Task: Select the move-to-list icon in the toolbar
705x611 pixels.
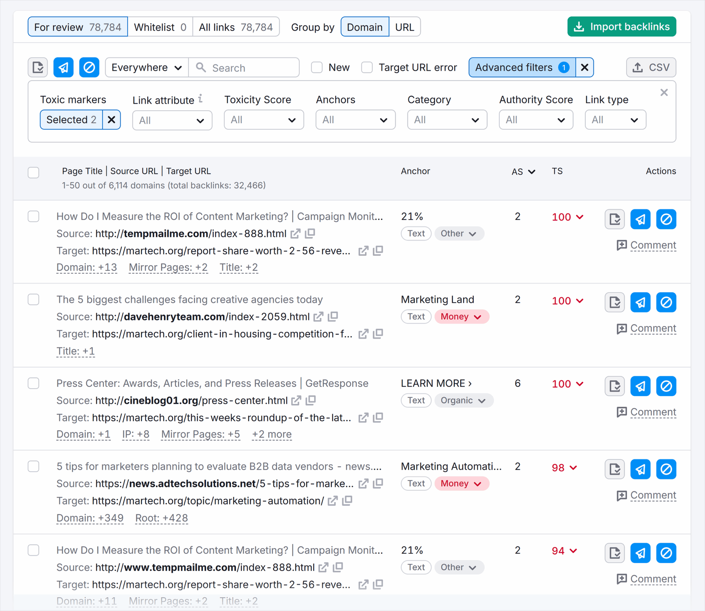Action: pyautogui.click(x=38, y=68)
